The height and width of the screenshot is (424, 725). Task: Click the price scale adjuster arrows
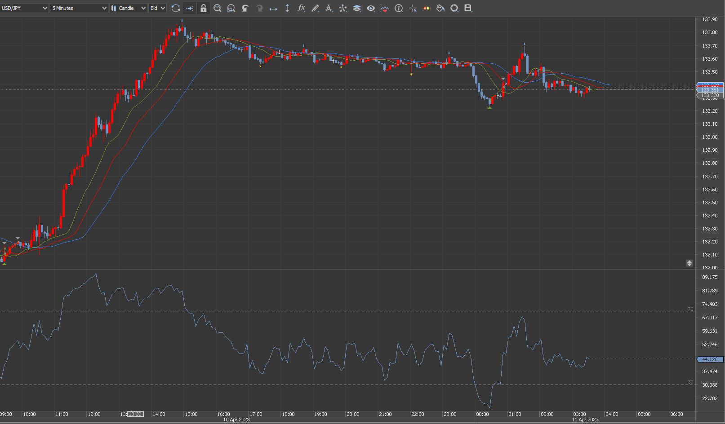pyautogui.click(x=689, y=263)
